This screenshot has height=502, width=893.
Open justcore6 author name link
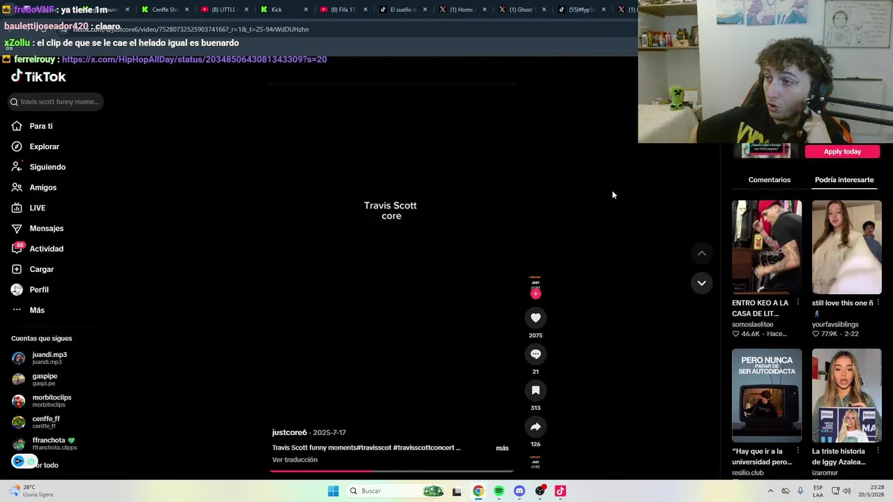click(x=290, y=432)
